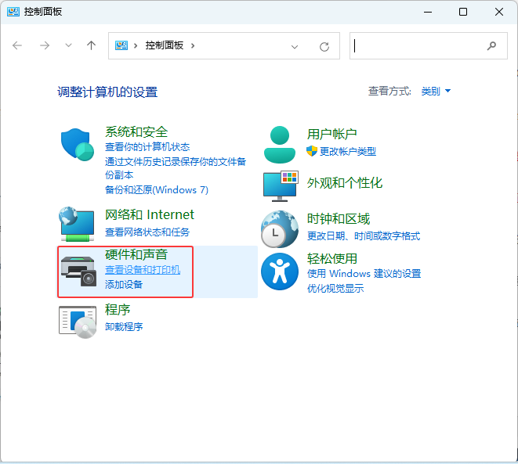The height and width of the screenshot is (464, 518).
Task: Click the Control Panel icon in address bar
Action: [121, 45]
